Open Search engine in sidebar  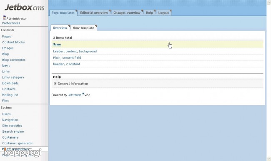tap(13, 132)
